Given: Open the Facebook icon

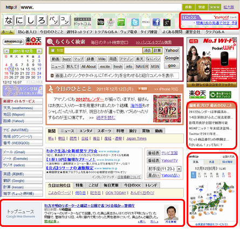Looking at the screenshot, I should (156, 22).
